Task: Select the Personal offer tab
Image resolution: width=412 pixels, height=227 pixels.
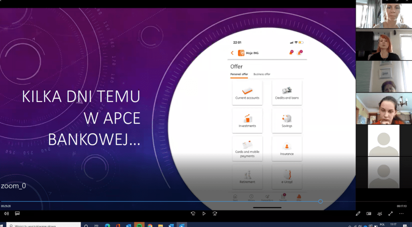Action: [x=239, y=74]
